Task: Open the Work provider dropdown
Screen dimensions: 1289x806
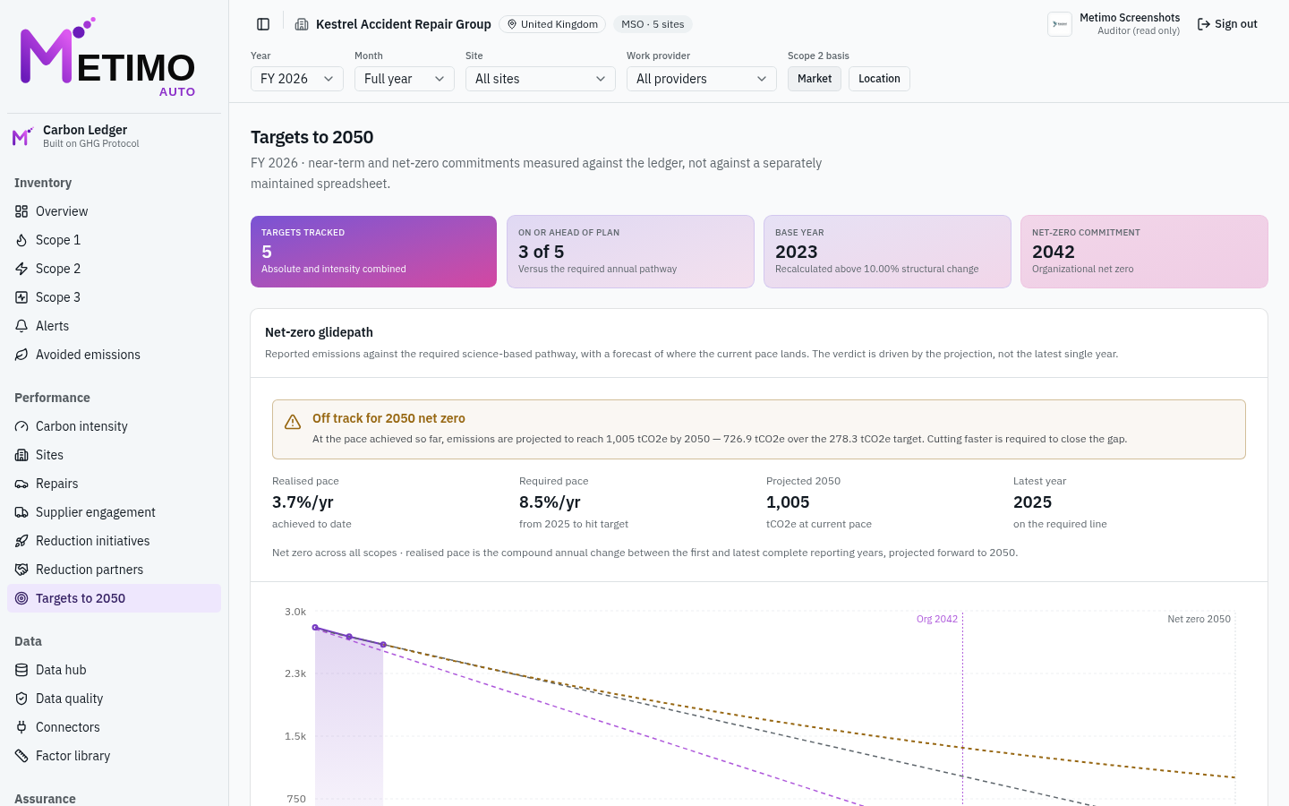Action: (702, 79)
